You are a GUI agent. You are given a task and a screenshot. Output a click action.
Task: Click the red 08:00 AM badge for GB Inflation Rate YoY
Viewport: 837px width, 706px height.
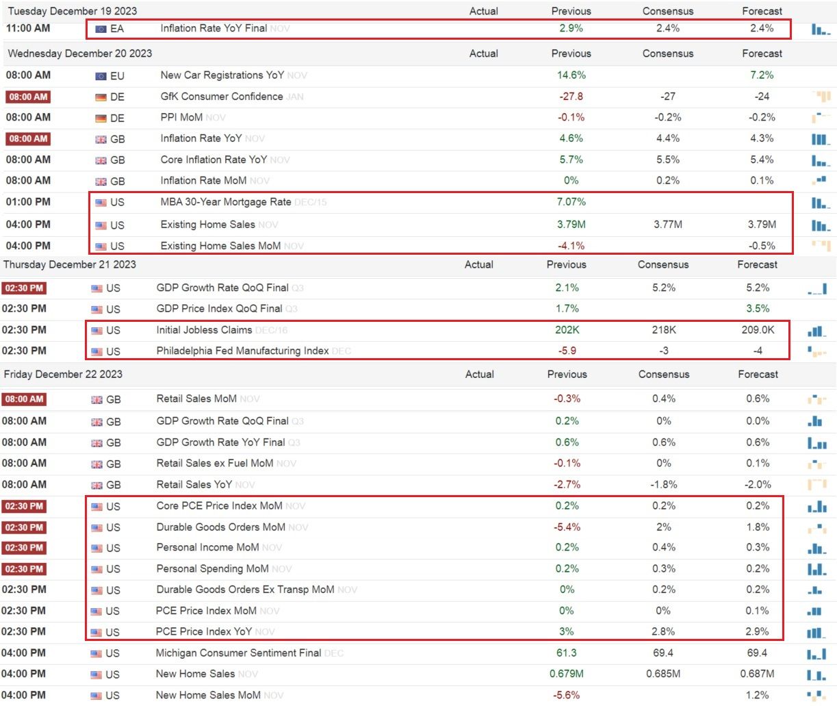[x=28, y=138]
